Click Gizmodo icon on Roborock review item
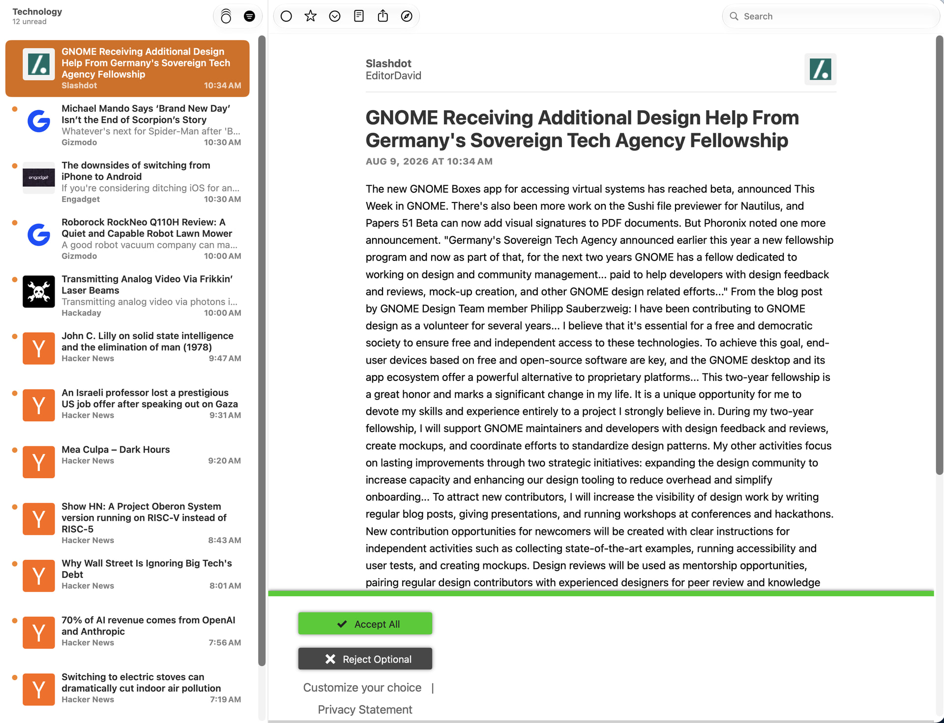The width and height of the screenshot is (944, 723). (39, 234)
